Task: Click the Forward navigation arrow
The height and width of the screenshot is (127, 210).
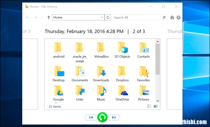Action: point(36,17)
